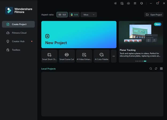Minimize the Filmora window
167x120 pixels.
[151, 3]
